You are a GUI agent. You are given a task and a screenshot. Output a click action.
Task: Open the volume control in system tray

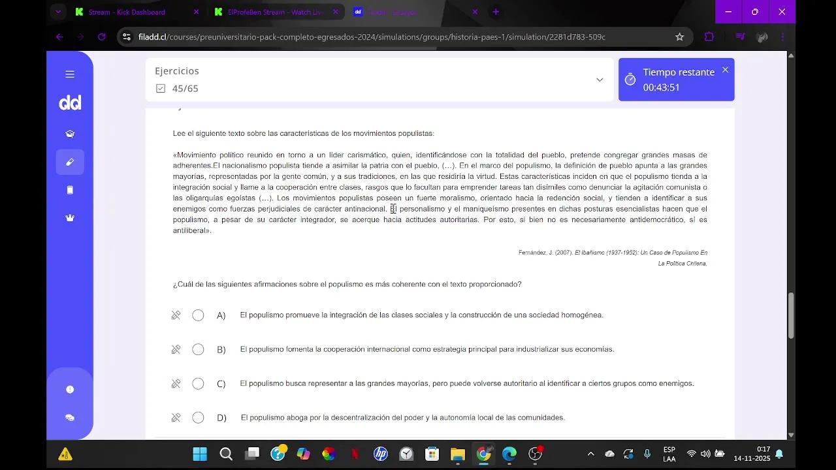705,454
